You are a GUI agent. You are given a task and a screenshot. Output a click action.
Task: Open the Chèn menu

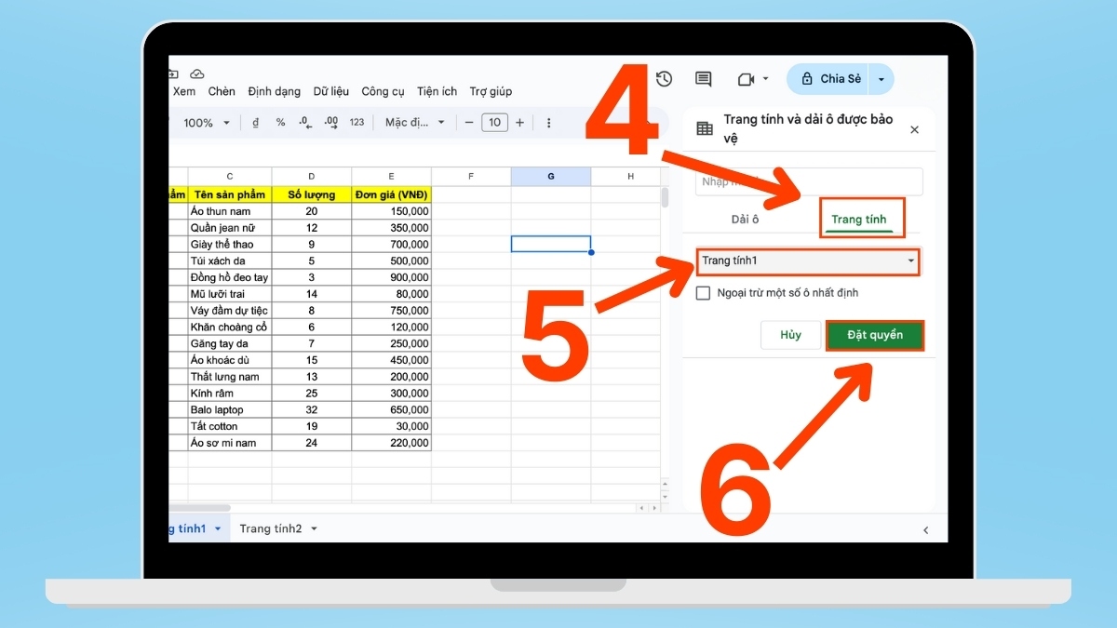[222, 91]
